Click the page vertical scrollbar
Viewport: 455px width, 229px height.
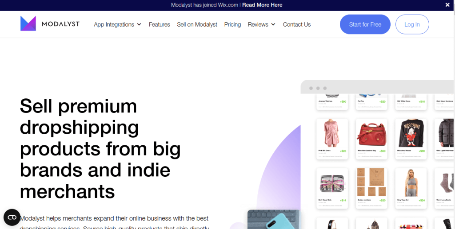point(454,114)
